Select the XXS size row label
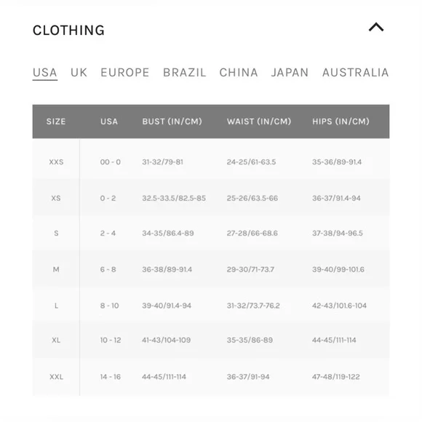422x422 pixels. (x=56, y=162)
